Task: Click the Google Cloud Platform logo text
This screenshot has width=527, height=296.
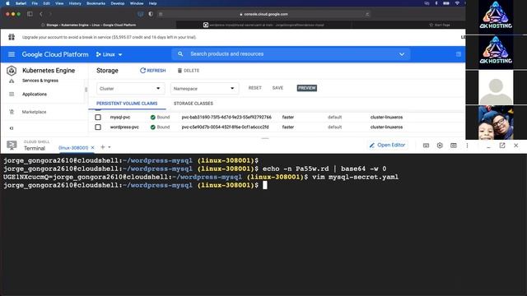Action: coord(55,54)
